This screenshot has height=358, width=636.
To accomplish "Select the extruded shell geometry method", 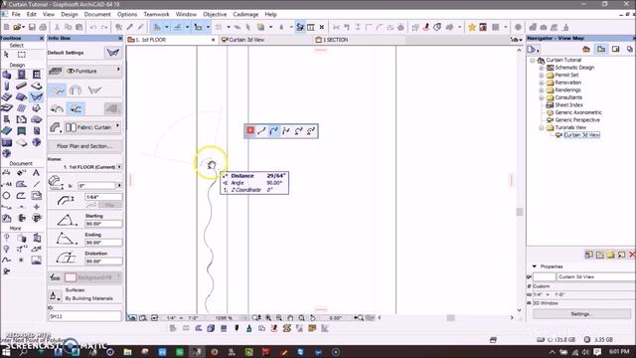I will coord(58,90).
